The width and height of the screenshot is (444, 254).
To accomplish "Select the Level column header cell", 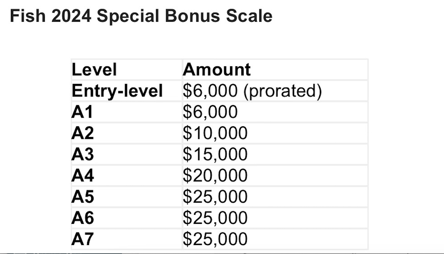I will click(x=94, y=70).
